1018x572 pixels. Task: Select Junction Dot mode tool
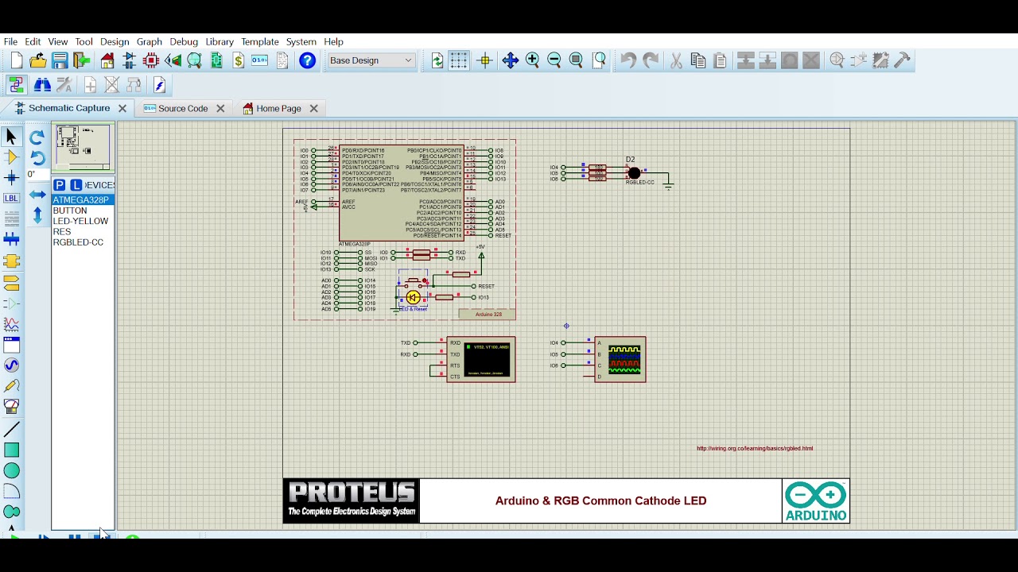tap(11, 178)
